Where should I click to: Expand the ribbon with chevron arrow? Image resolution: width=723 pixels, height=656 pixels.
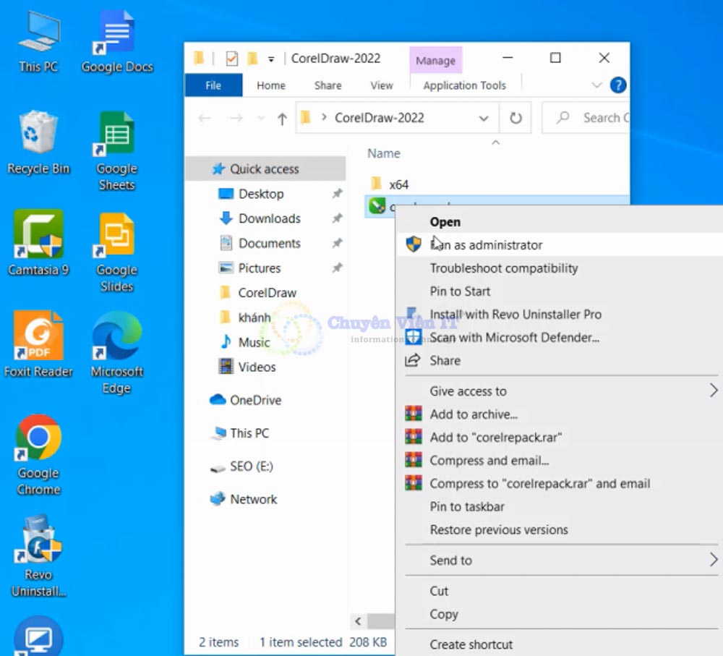click(x=596, y=85)
